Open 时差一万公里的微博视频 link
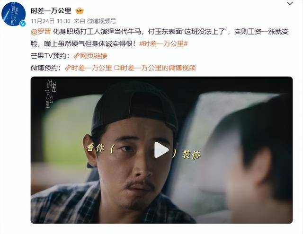The image size is (303, 234). tap(158, 68)
